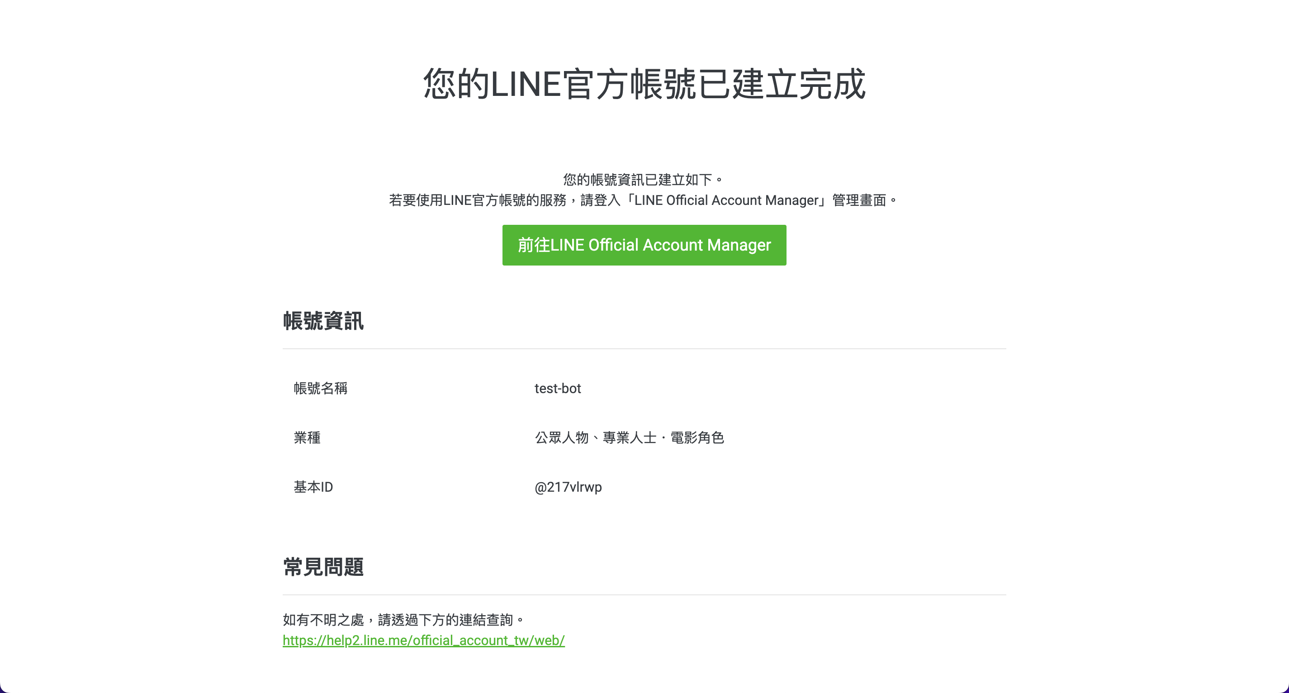1289x693 pixels.
Task: Select the 公眾人物、專業人士 category value
Action: click(x=630, y=437)
